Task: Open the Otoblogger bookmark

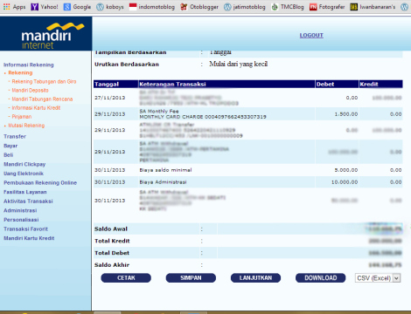Action: [x=199, y=7]
